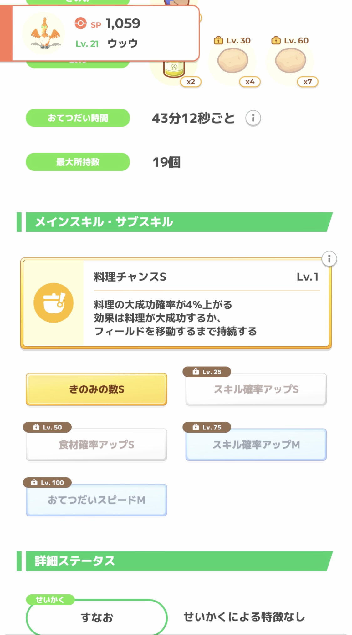Image resolution: width=352 pixels, height=635 pixels.
Task: Open the main skill info icon
Action: click(x=329, y=259)
